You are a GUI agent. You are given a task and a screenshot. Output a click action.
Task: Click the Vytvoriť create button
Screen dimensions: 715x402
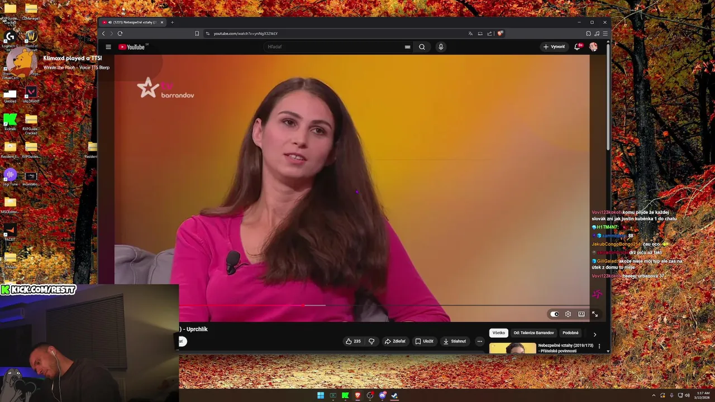554,47
